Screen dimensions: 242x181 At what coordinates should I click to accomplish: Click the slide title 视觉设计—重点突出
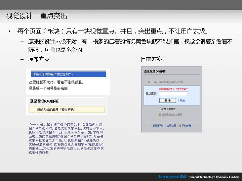[x=36, y=16]
